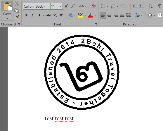The image size is (163, 131).
Task: Click the Calibri (Body) font name box
Action: [x=35, y=6]
